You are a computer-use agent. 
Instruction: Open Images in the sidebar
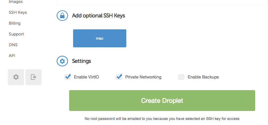click(x=16, y=2)
